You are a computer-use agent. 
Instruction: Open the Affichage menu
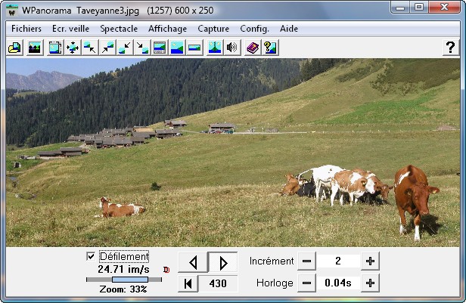point(168,29)
